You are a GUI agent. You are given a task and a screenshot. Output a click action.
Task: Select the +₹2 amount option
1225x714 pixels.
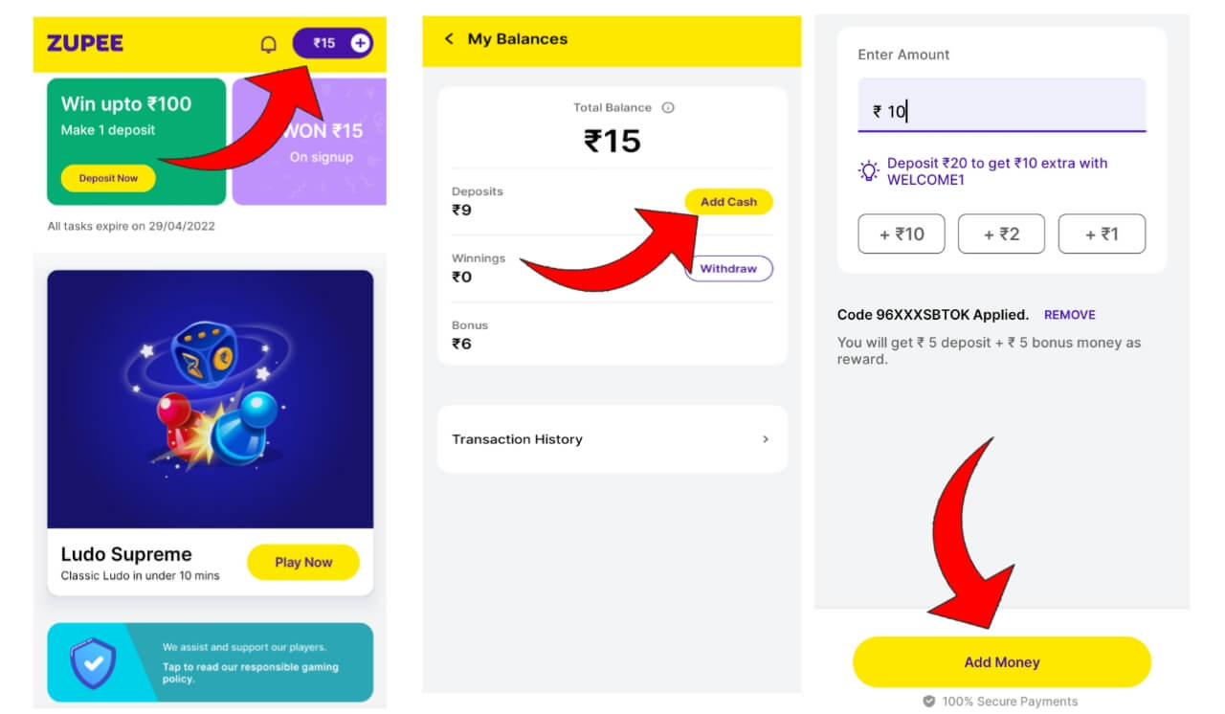1001,234
